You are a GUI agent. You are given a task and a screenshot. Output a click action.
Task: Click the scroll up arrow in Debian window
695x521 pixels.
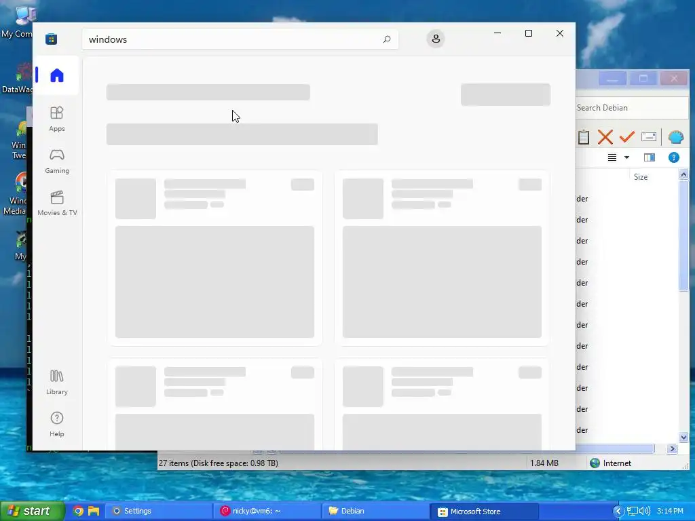coord(683,174)
